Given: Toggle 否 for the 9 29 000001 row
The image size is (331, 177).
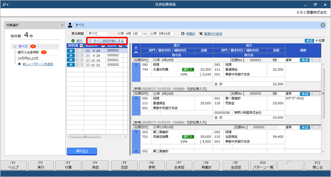Looking at the screenshot, I should point(79,51).
